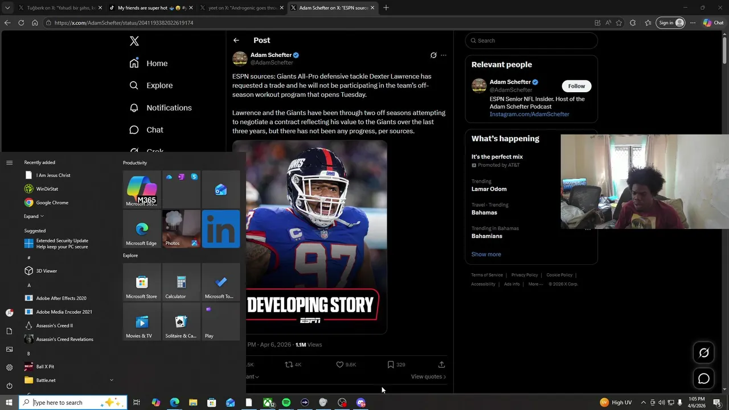Open Terms of Service link
Screen dimensions: 729x410
coord(487,275)
